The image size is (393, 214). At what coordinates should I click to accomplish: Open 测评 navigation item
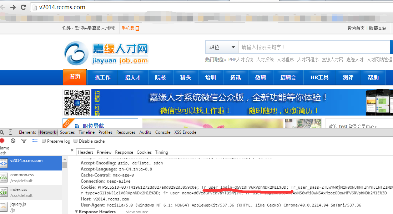click(348, 78)
